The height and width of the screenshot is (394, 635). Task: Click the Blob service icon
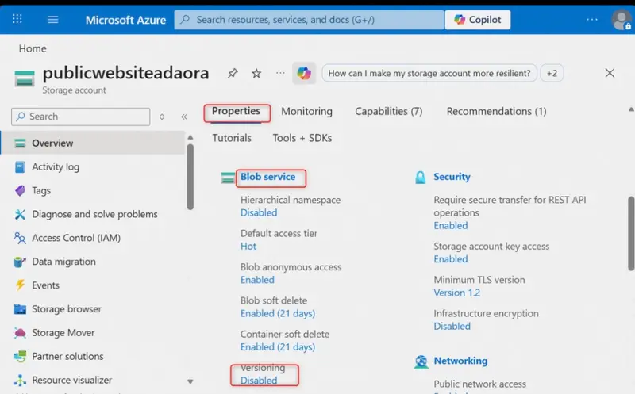coord(228,177)
